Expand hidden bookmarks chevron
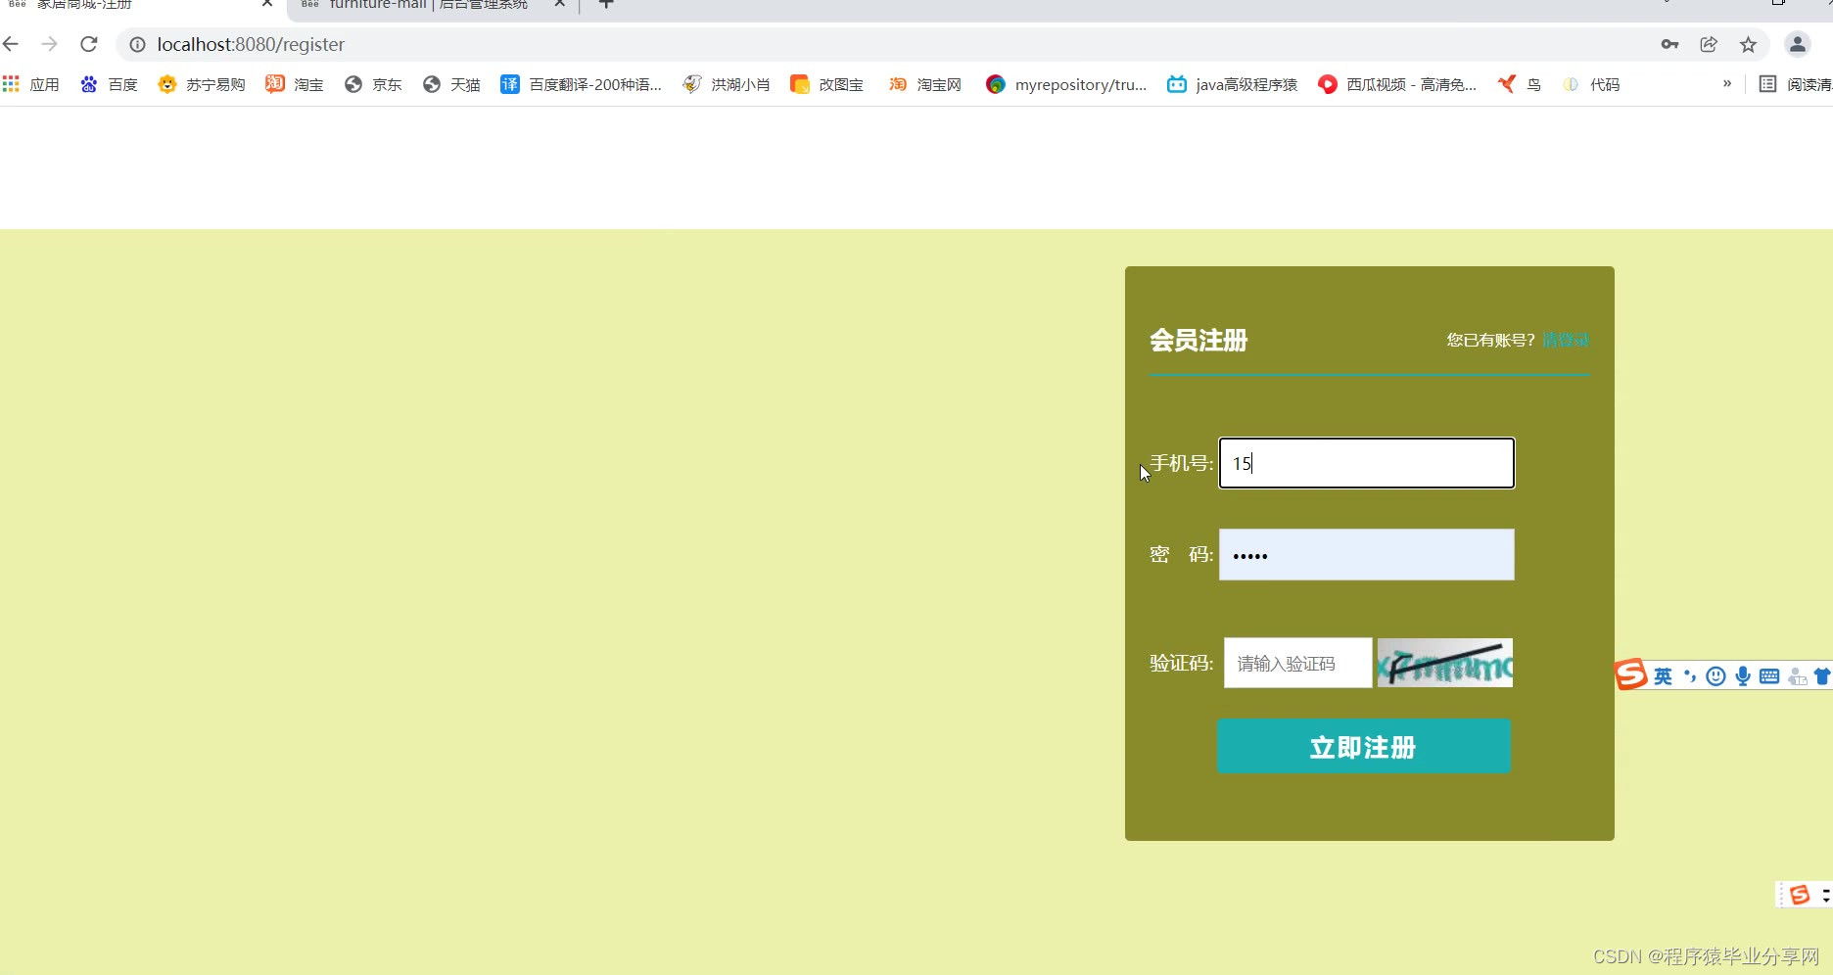 [x=1727, y=83]
